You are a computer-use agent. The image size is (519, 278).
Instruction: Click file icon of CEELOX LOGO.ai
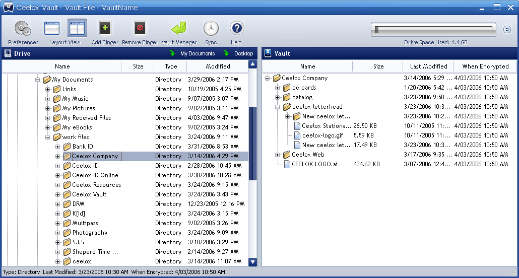287,164
